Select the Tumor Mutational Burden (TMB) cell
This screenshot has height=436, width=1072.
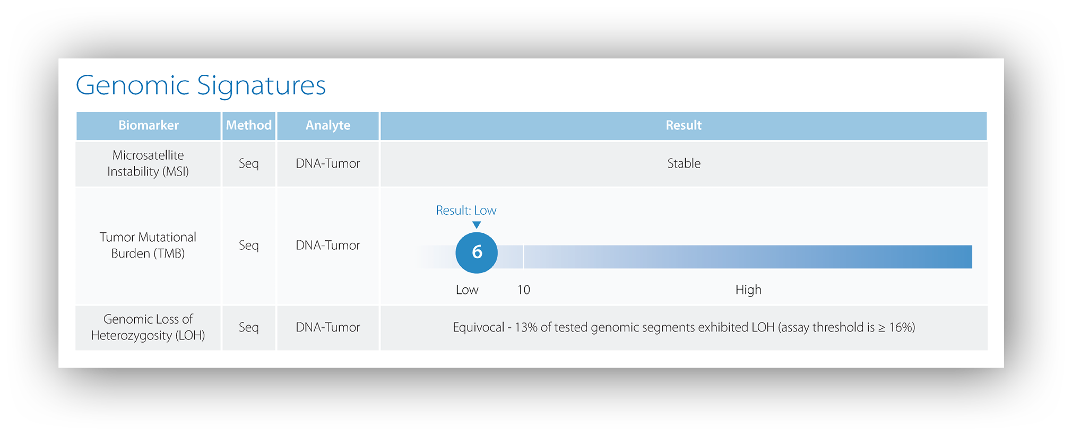148,245
